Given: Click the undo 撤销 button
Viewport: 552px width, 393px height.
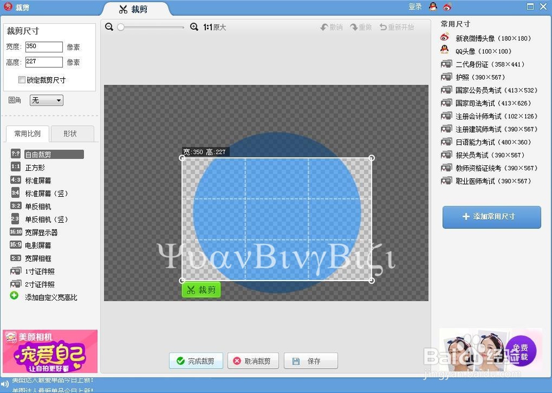Looking at the screenshot, I should [331, 27].
